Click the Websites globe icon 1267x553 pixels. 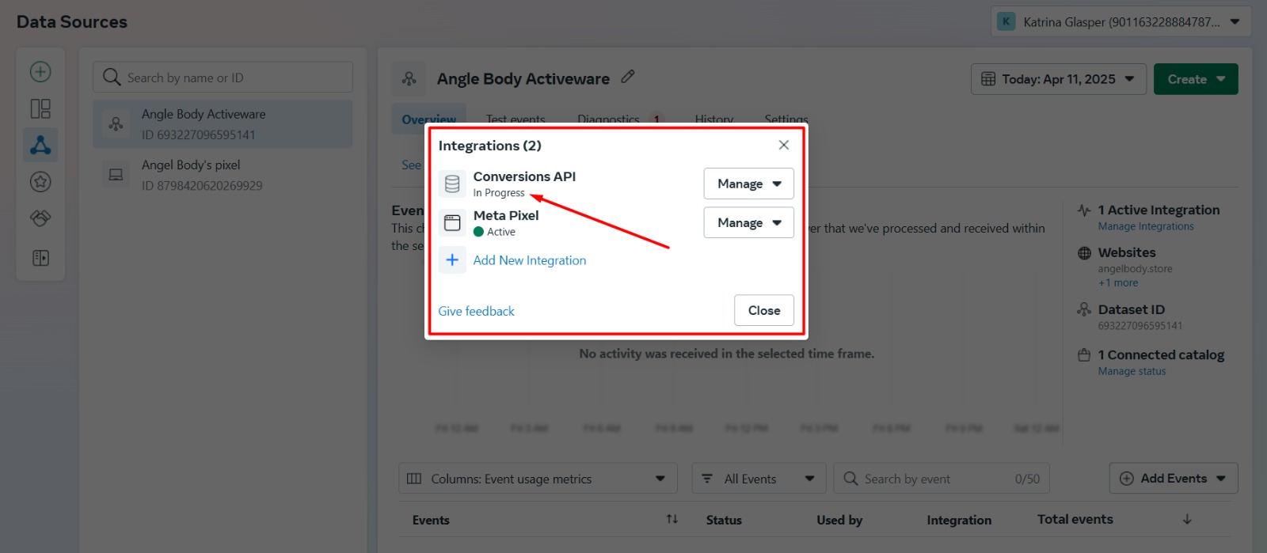click(x=1084, y=253)
